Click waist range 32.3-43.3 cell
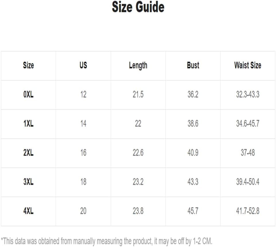The height and width of the screenshot is (247, 276). pyautogui.click(x=248, y=94)
